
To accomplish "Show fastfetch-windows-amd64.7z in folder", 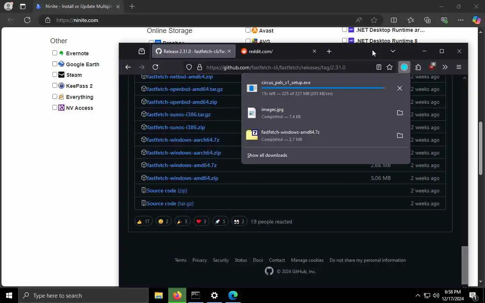I will 400,136.
